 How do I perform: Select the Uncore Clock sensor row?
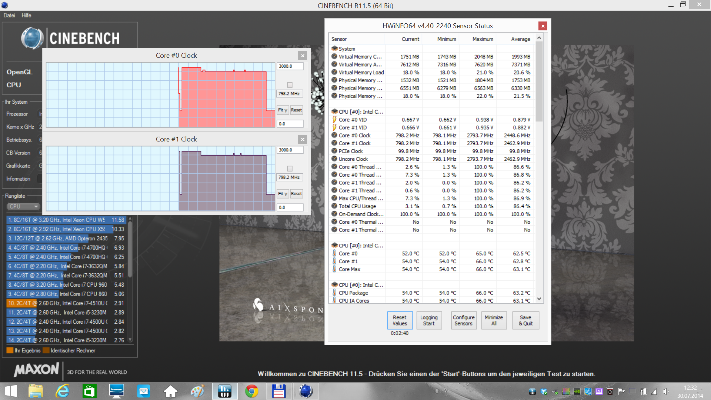point(431,159)
